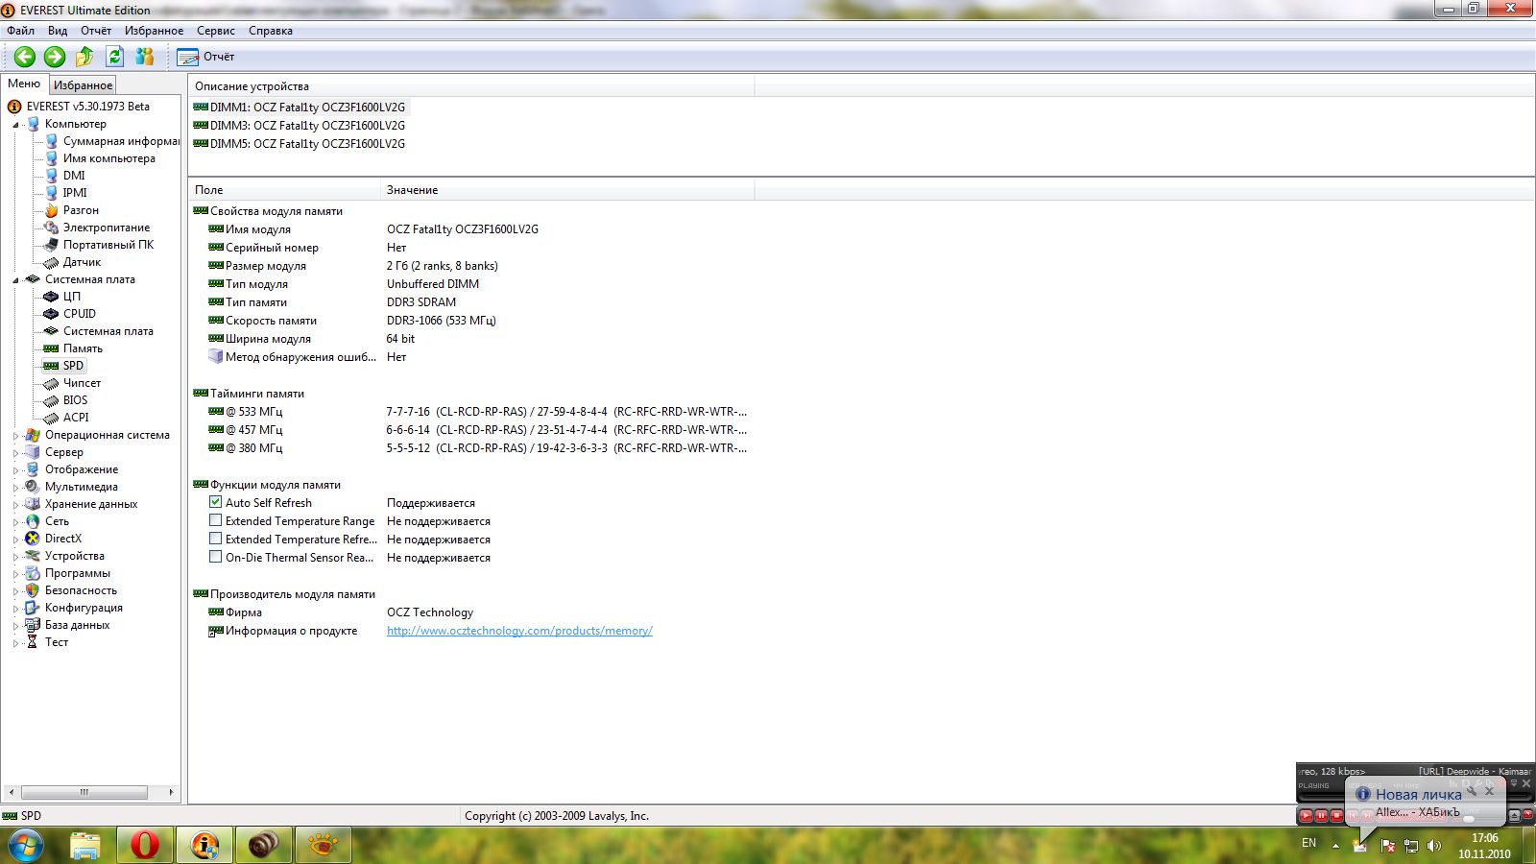The height and width of the screenshot is (864, 1536).
Task: Open Opera from the taskbar
Action: coord(145,845)
